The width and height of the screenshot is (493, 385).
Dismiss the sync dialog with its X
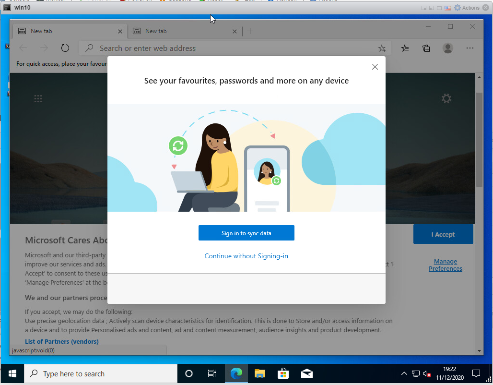point(375,67)
